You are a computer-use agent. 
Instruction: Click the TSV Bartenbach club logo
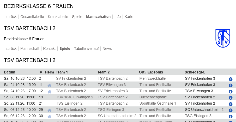pos(223,38)
